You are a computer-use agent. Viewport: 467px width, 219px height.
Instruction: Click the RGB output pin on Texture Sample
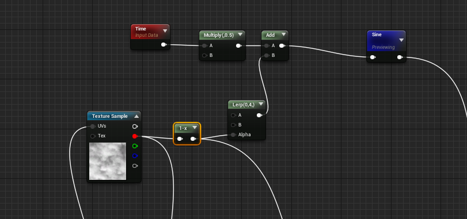click(135, 126)
